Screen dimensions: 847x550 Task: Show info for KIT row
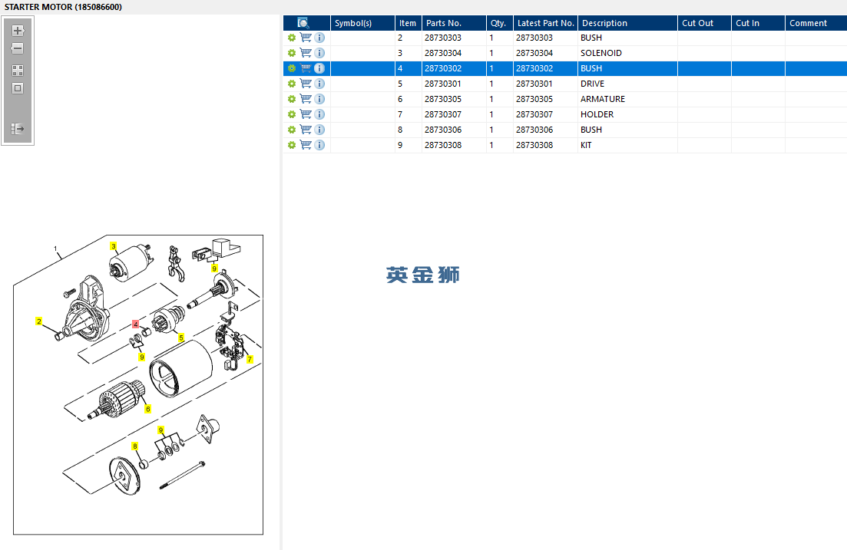pos(319,145)
